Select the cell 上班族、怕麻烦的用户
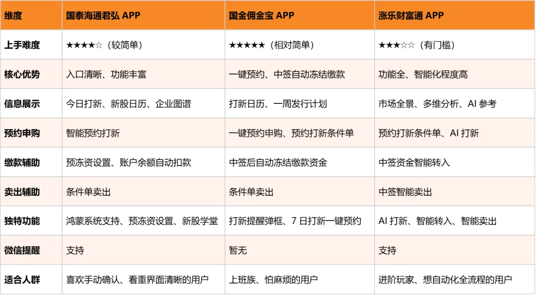Viewport: 536px width, 295px height. (x=300, y=280)
